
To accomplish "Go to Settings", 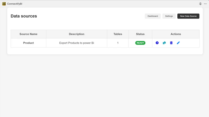I will point(169,16).
